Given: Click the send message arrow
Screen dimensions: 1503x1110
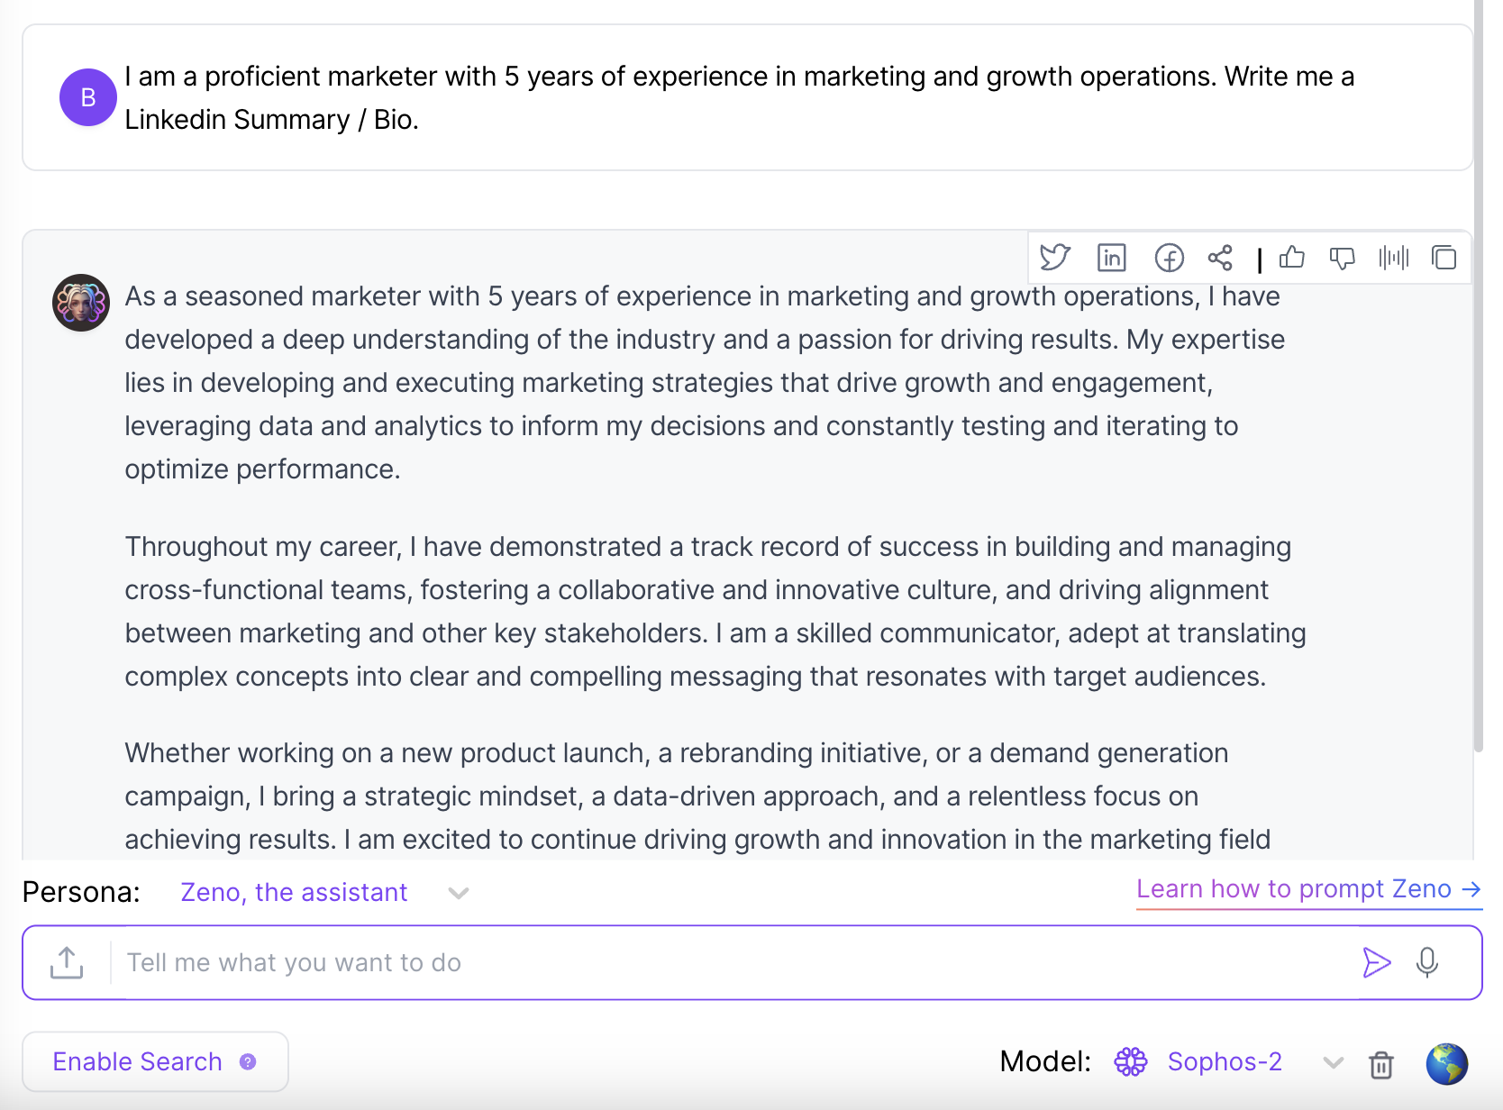Looking at the screenshot, I should pyautogui.click(x=1376, y=962).
